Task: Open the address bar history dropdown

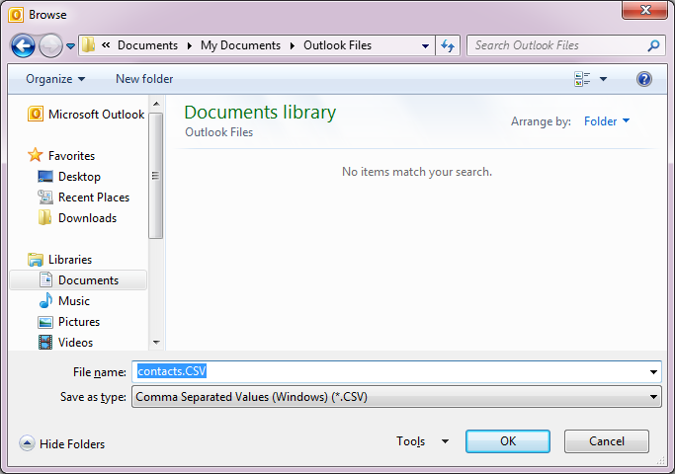Action: (425, 45)
